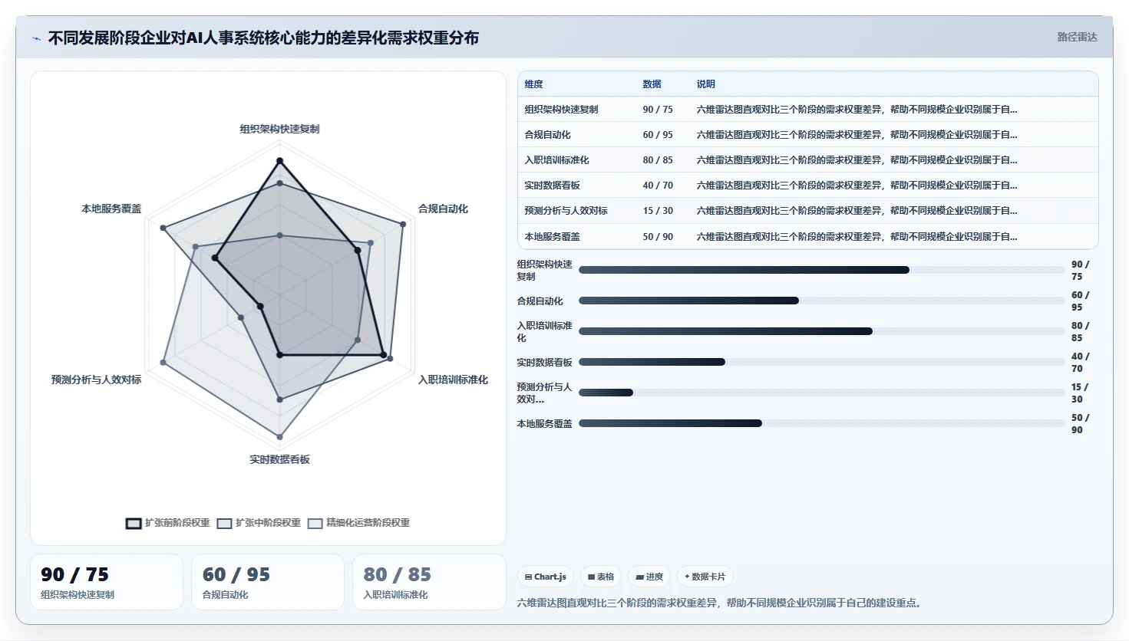Click the 合规自动化 radar axis label
The image size is (1129, 641).
[443, 209]
